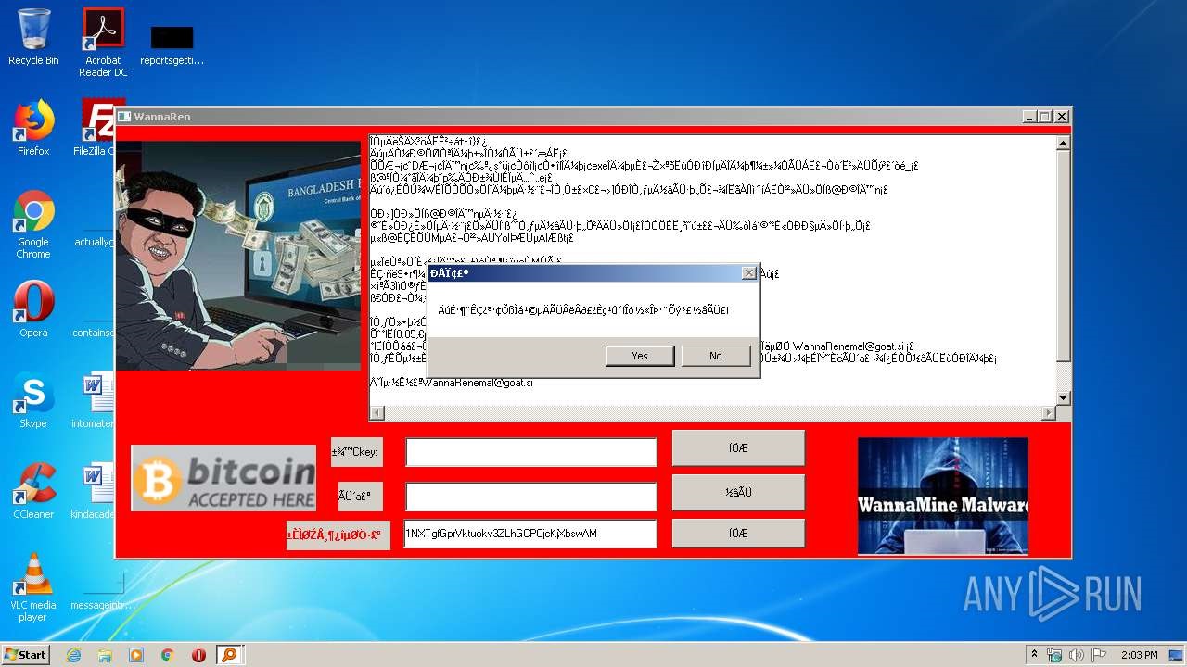Screen dimensions: 1187x667
Task: Open the reportsgetti desktop file
Action: (x=172, y=44)
